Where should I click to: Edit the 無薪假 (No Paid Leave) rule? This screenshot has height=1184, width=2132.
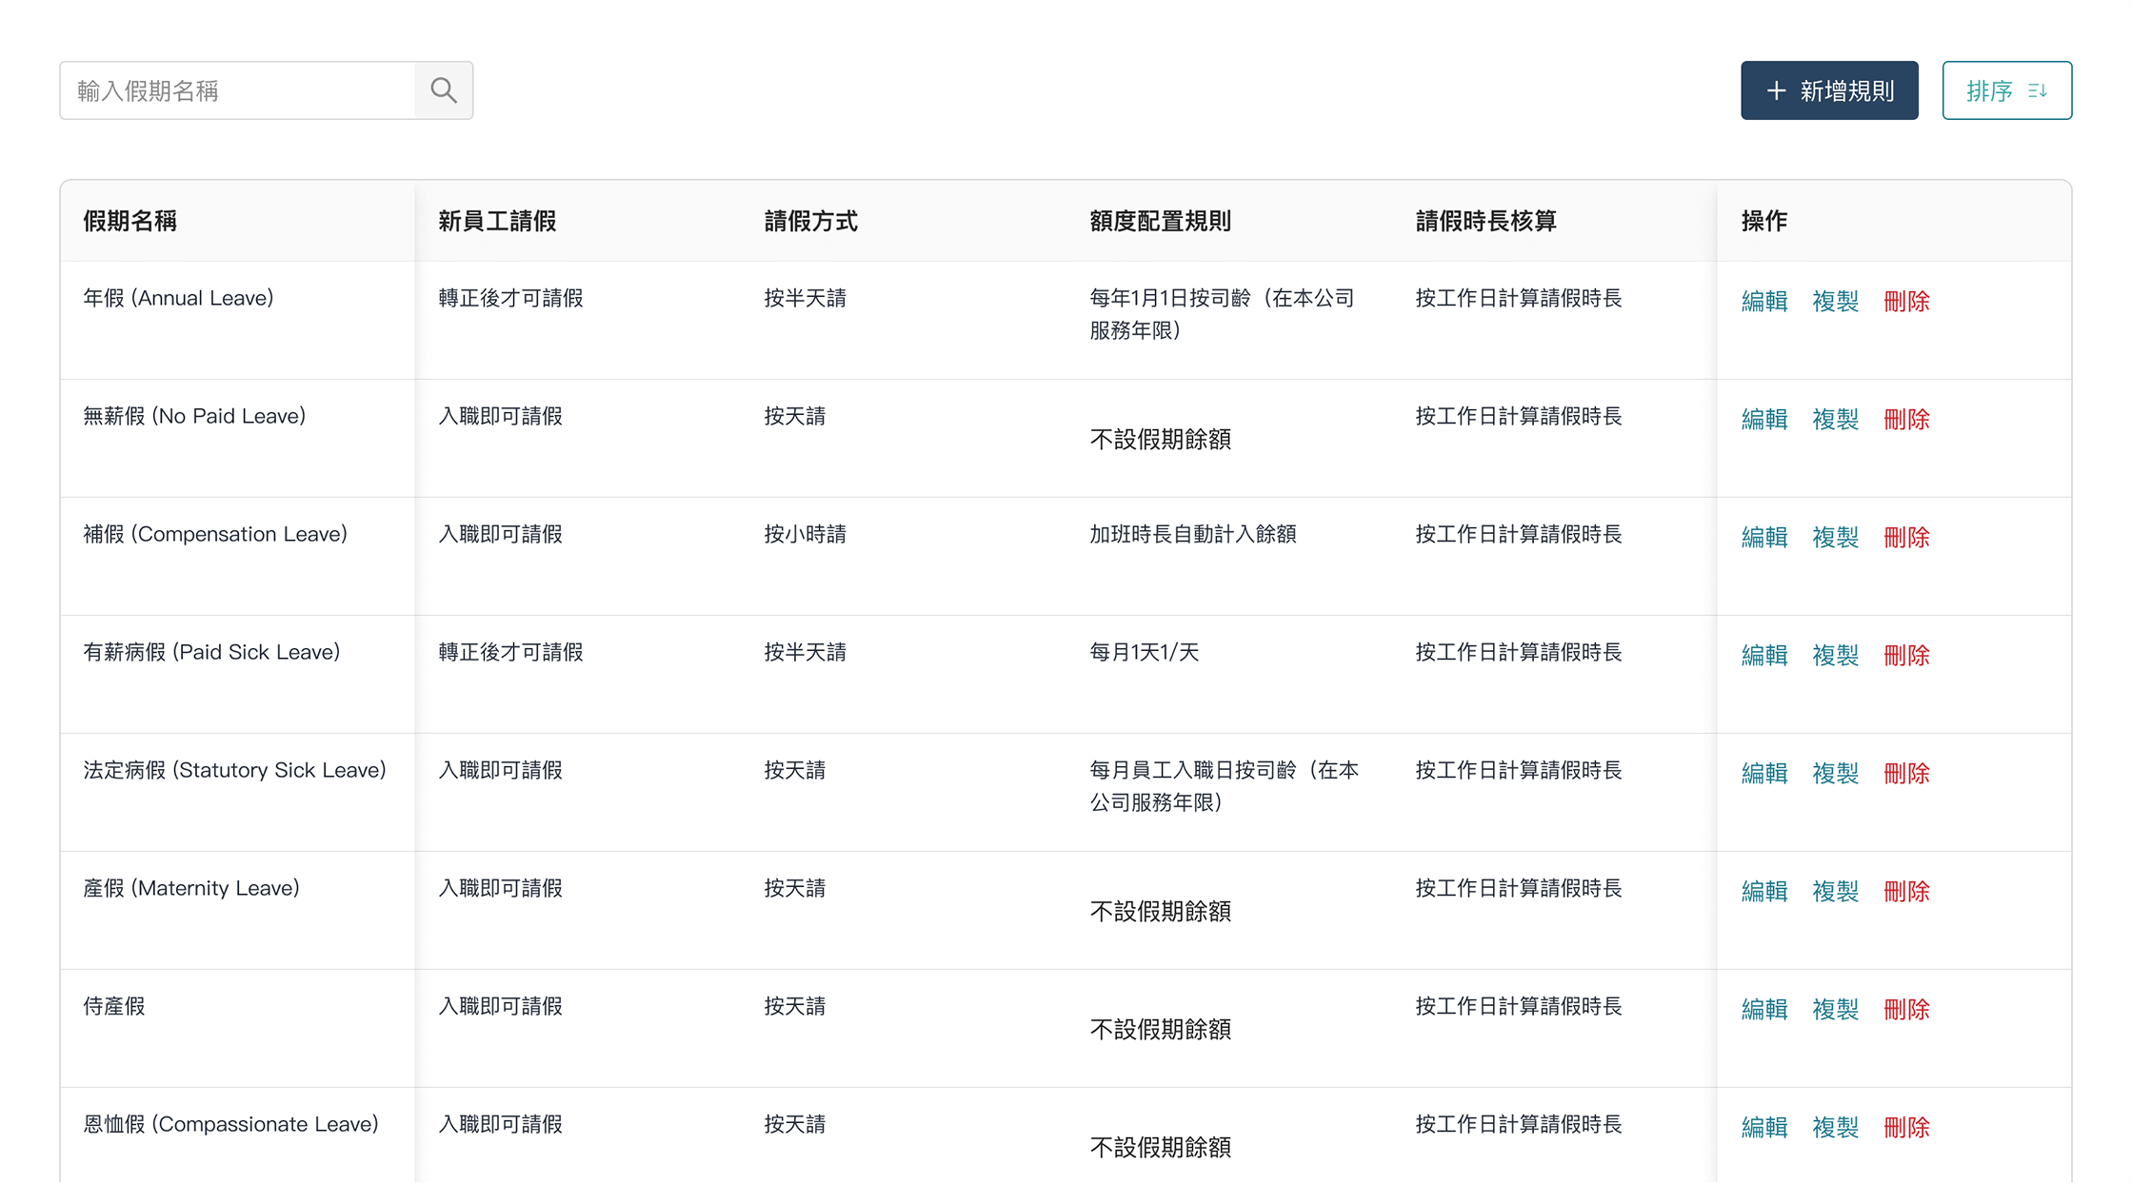click(x=1763, y=419)
